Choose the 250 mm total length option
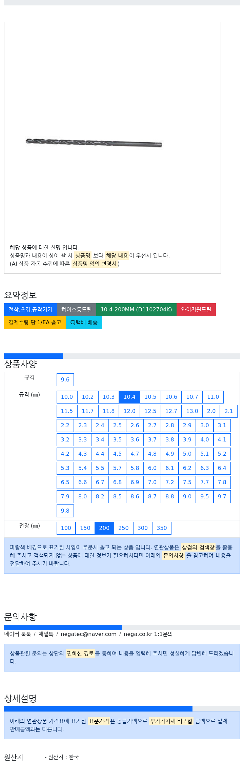 coord(123,528)
